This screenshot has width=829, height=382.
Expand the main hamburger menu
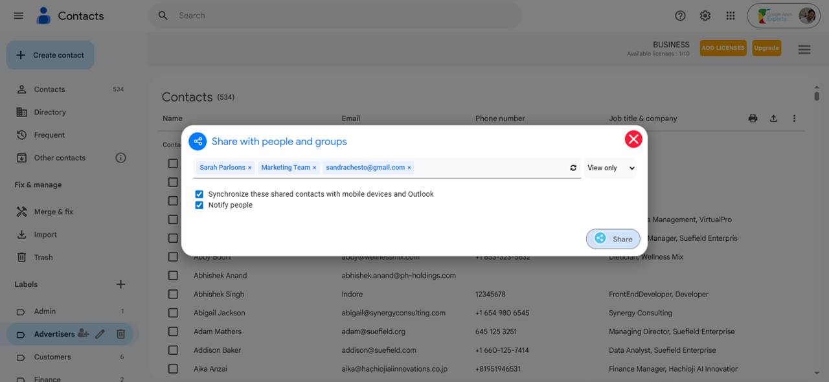(x=19, y=16)
